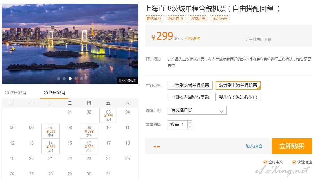Pick March 09 priced ¥399 in calendar
Viewport: 313px width, 180px height.
click(x=89, y=131)
